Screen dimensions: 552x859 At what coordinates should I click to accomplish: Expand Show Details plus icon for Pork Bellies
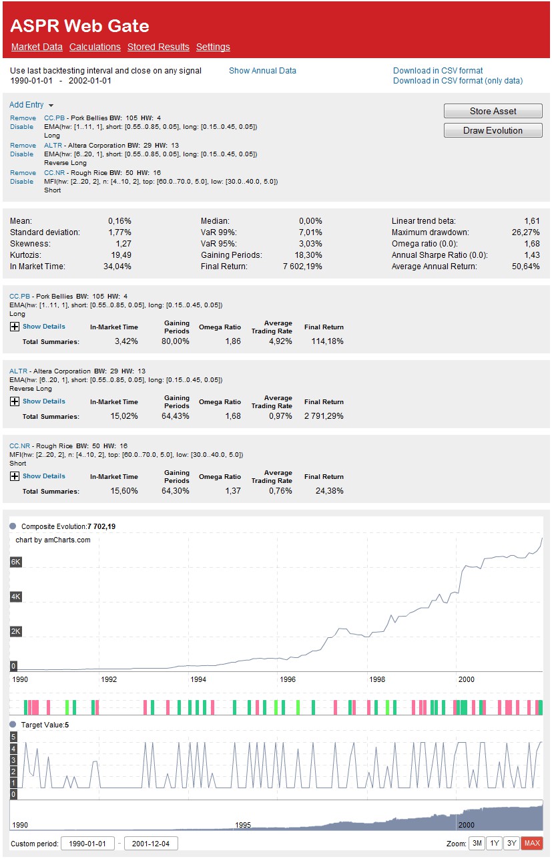pos(15,327)
